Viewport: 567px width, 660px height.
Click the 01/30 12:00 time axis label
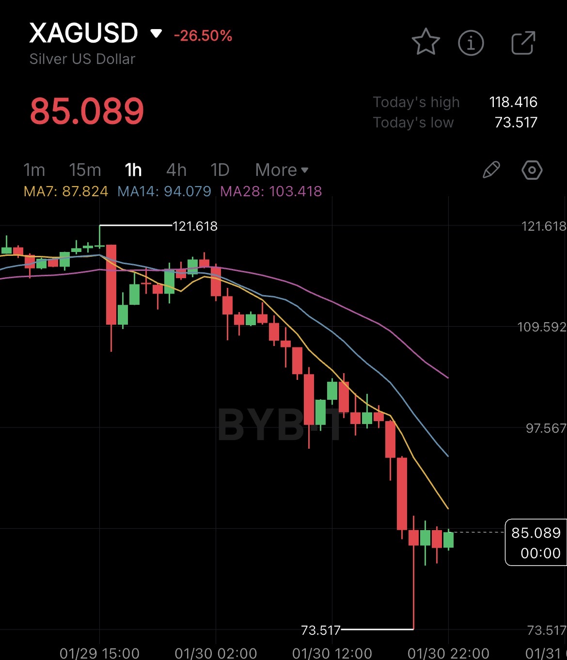332,653
